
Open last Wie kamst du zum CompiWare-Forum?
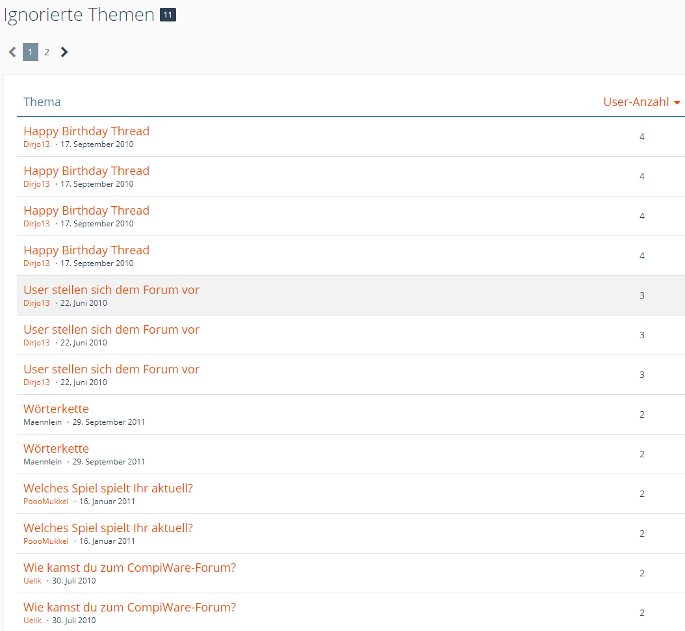(x=129, y=608)
